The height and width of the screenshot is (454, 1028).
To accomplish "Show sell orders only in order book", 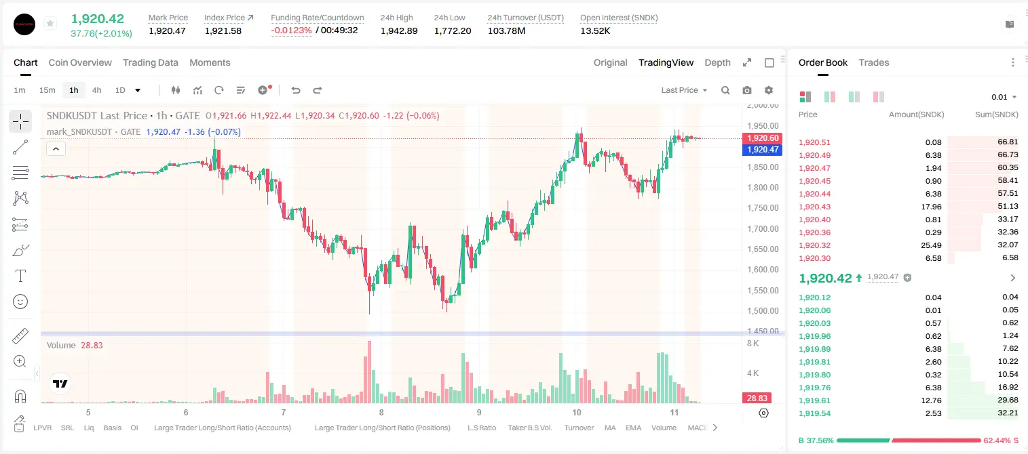I will point(879,97).
